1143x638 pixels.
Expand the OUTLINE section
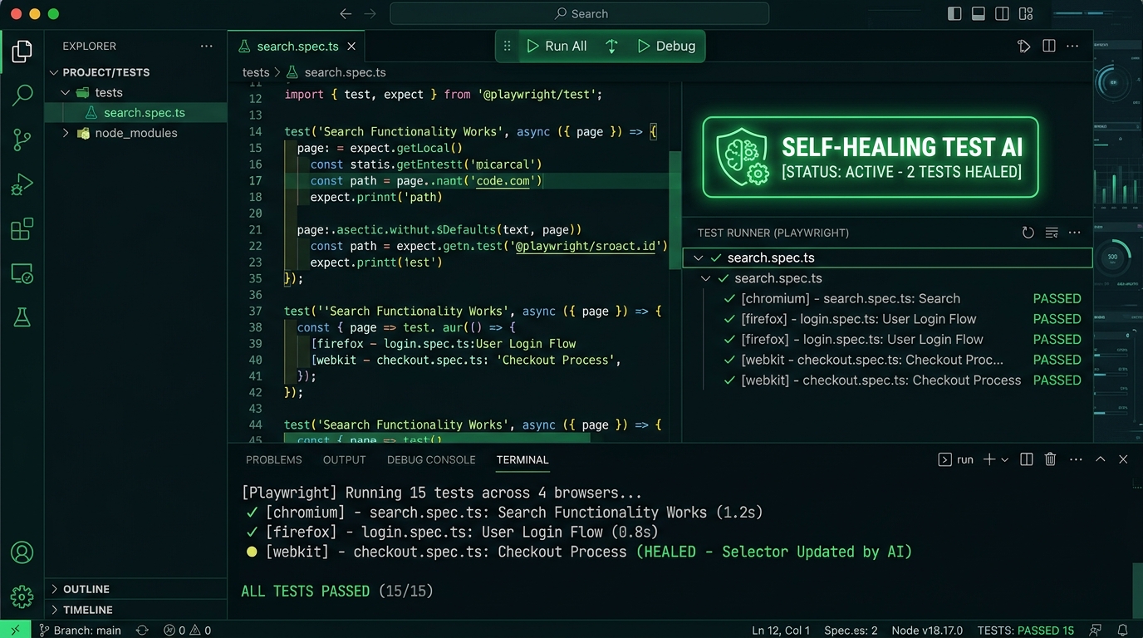55,589
